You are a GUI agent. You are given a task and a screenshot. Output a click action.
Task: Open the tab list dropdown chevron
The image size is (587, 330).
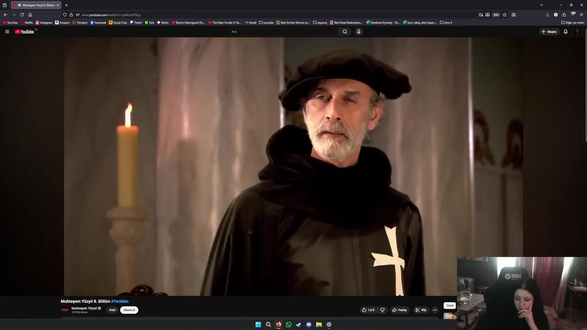(x=542, y=5)
